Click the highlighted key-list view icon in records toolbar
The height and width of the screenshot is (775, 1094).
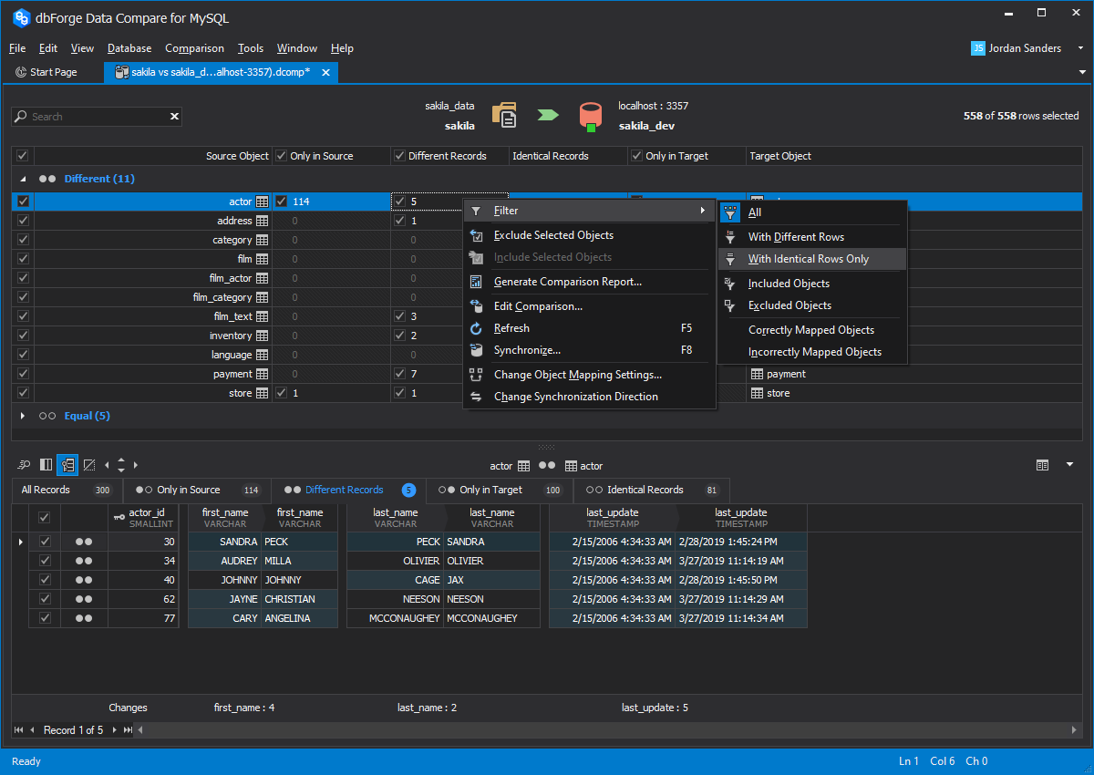coord(67,465)
